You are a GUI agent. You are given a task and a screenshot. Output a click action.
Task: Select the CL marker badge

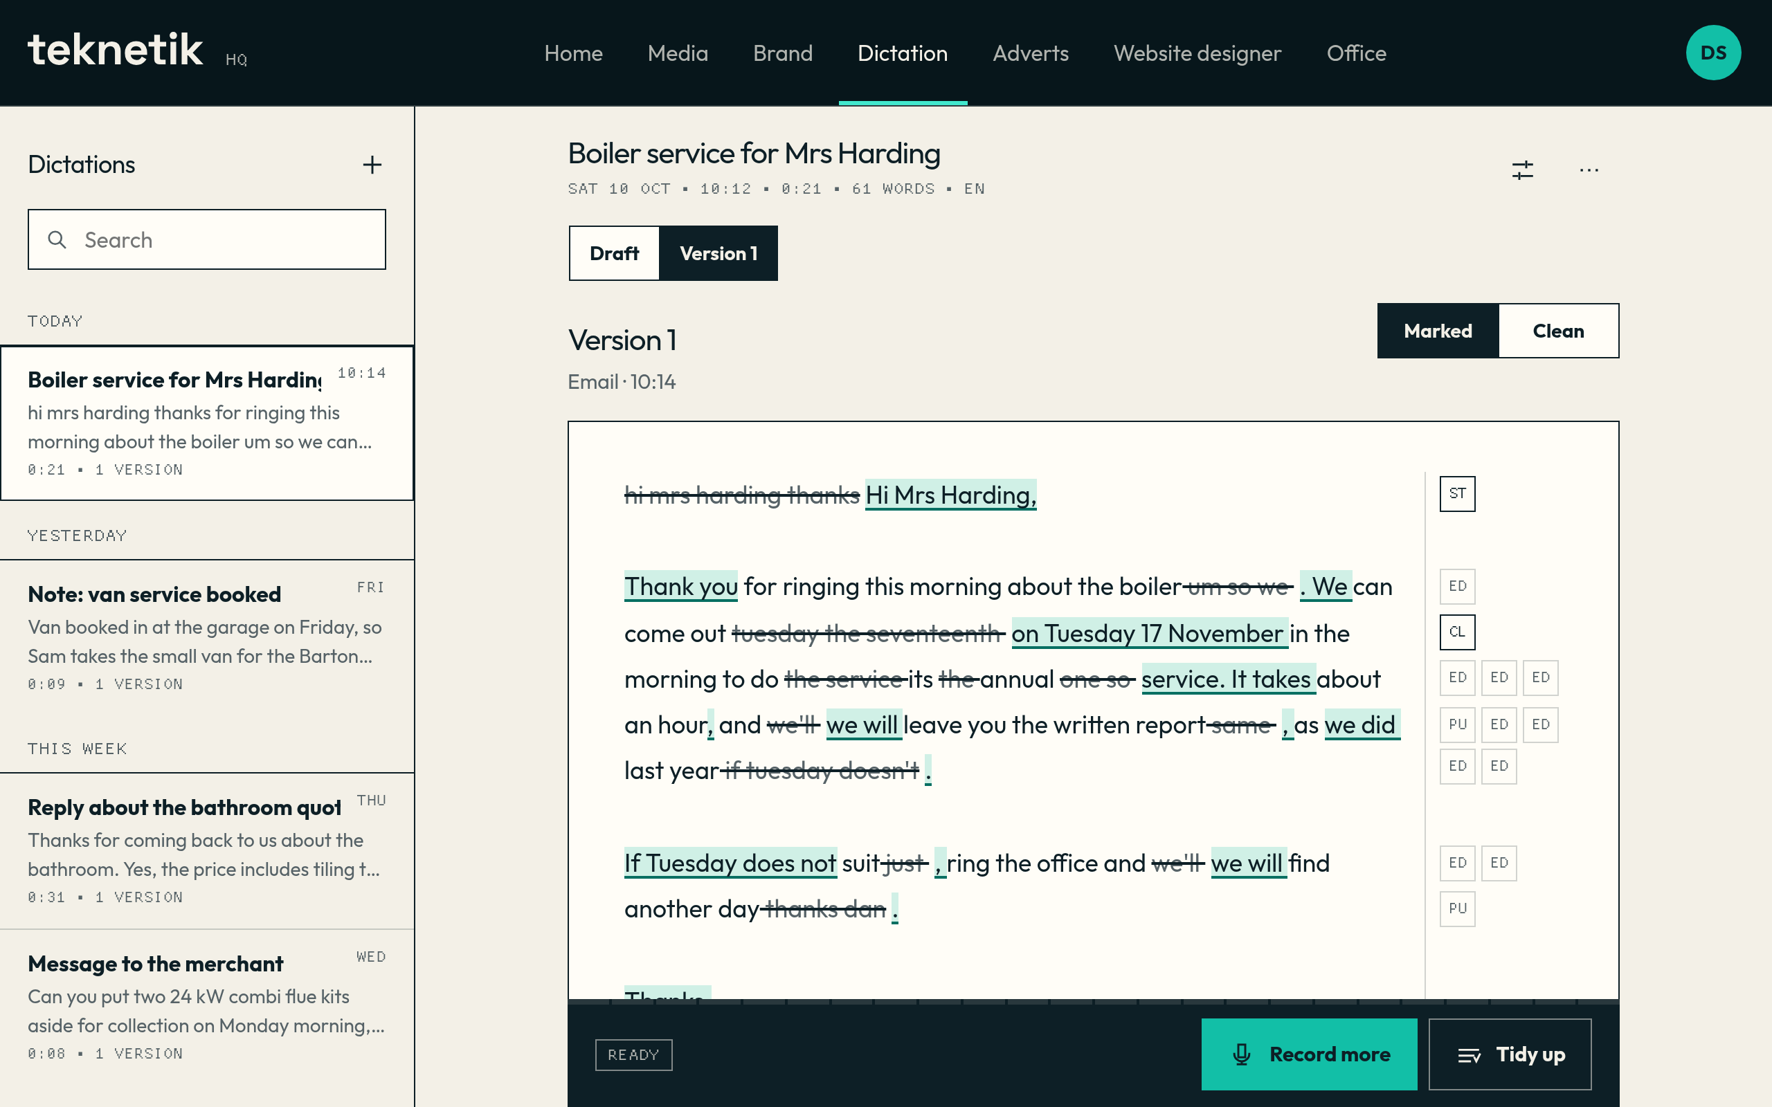pos(1457,632)
